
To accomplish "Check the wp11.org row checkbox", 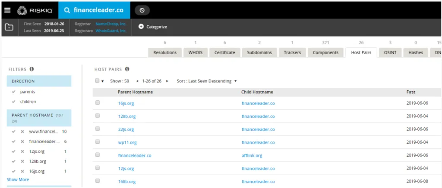I will [98, 142].
